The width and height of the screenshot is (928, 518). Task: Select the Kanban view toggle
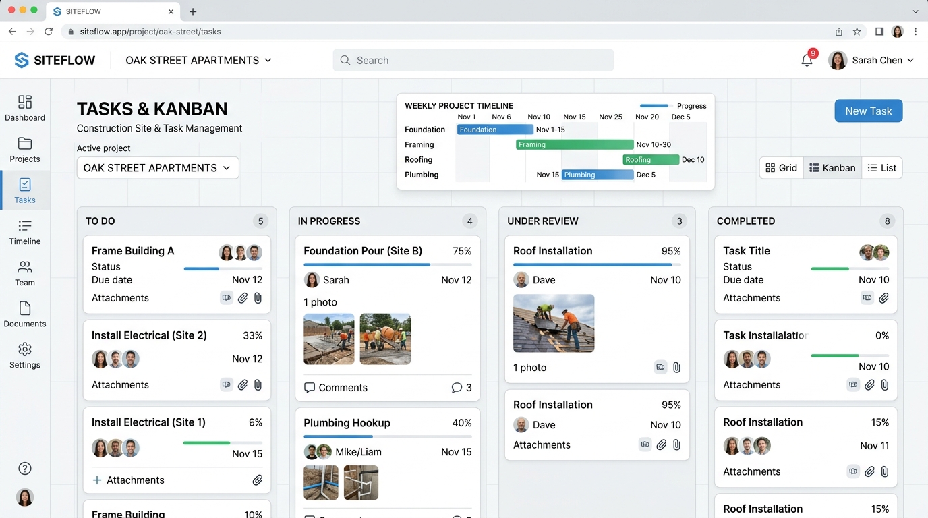coord(832,168)
